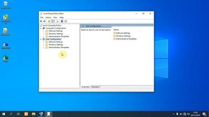The image size is (209, 117).
Task: Select Windows Settings in the right pane list
Action: [123, 36]
